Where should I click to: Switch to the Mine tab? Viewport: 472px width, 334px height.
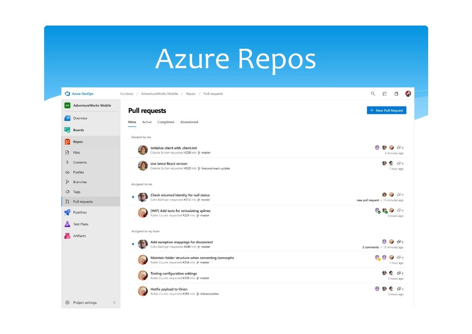point(132,122)
